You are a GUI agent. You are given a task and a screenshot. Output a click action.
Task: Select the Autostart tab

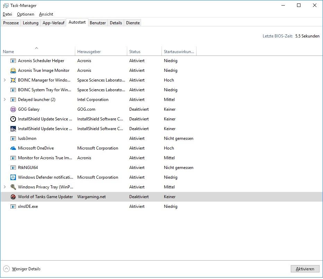(x=77, y=22)
